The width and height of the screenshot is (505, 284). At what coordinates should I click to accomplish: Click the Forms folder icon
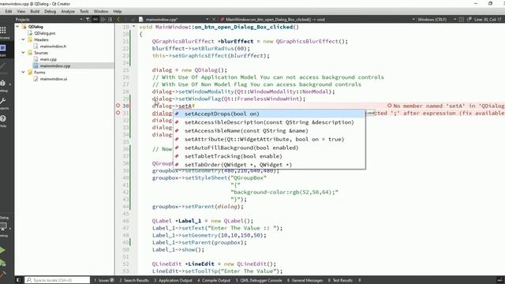coord(30,72)
